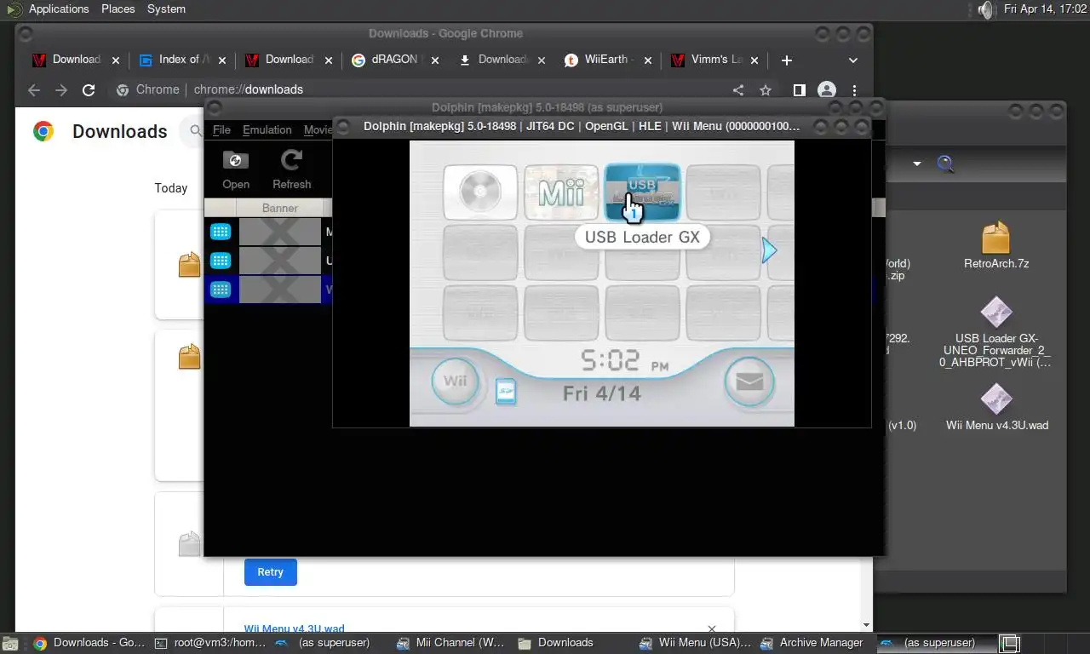Switch to Mii Channel window in taskbar

tap(451, 643)
